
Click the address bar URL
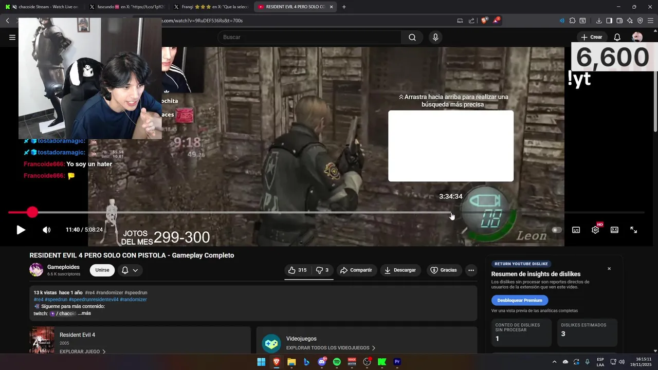tap(202, 21)
